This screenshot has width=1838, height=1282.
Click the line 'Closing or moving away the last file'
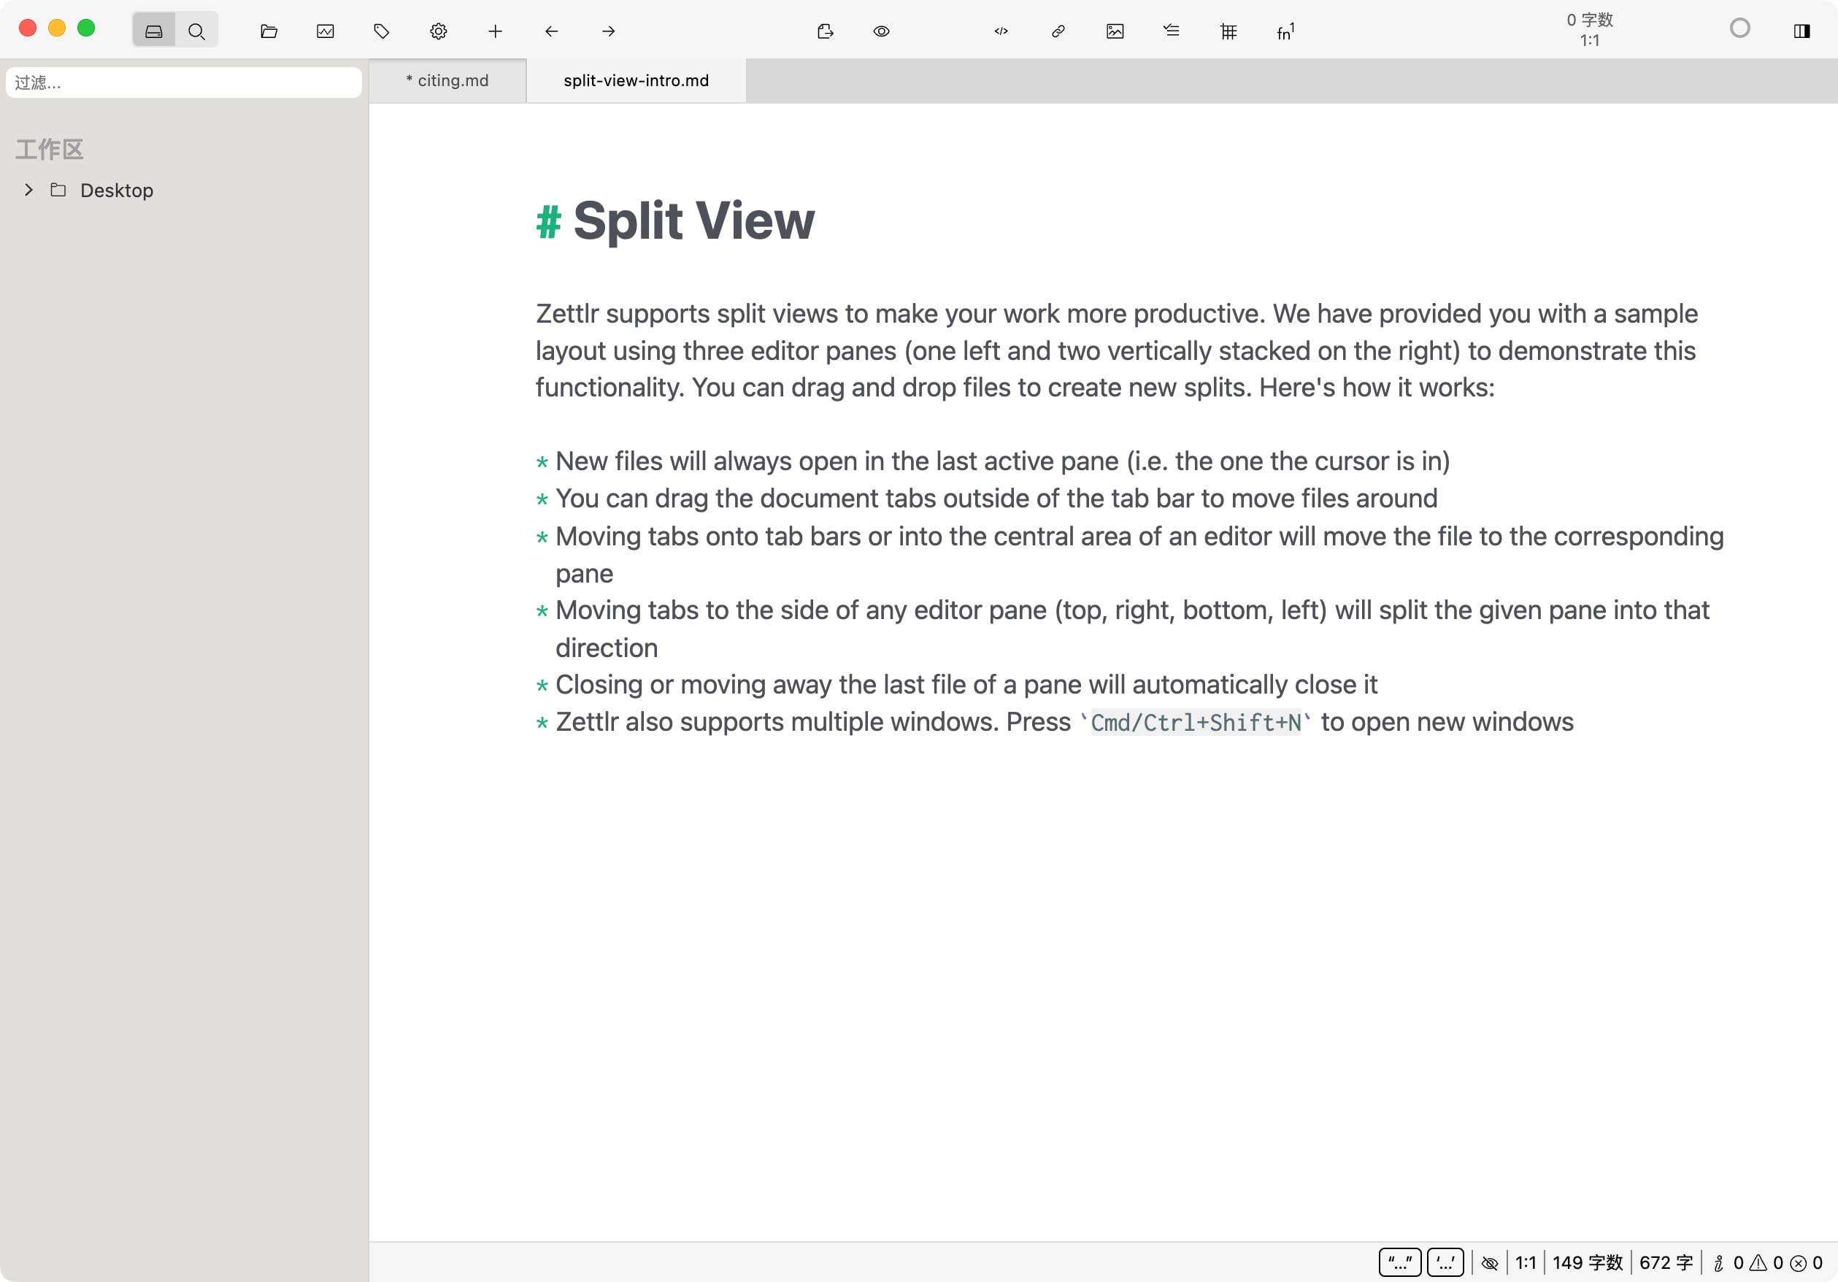coord(966,685)
